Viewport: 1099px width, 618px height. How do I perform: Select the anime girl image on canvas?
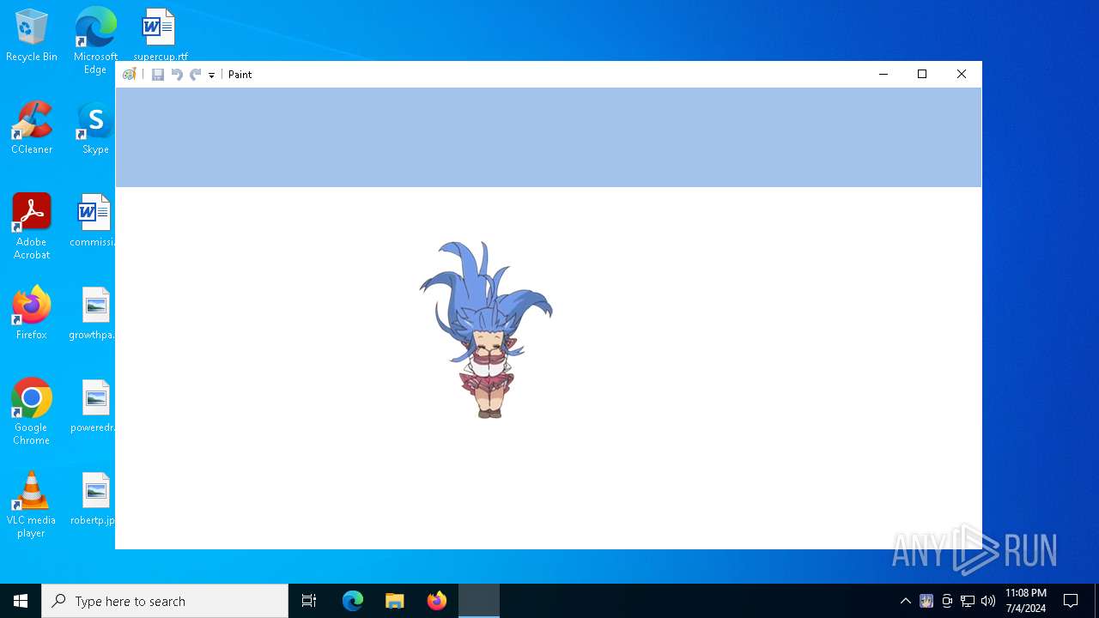(486, 330)
